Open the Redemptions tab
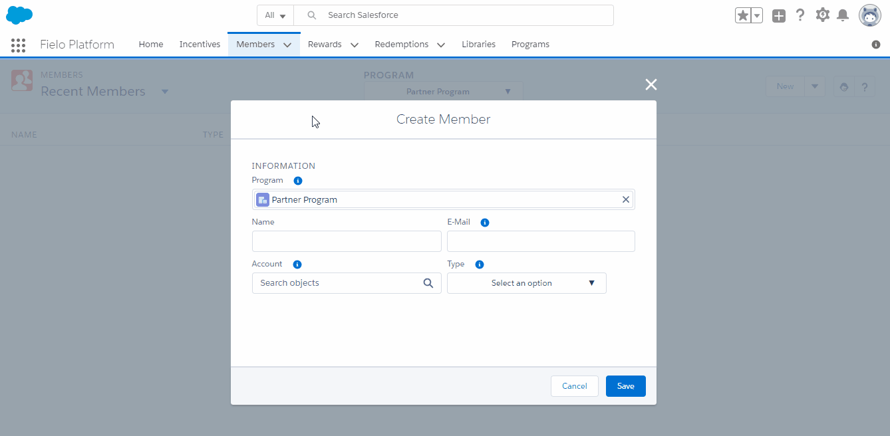 [401, 45]
